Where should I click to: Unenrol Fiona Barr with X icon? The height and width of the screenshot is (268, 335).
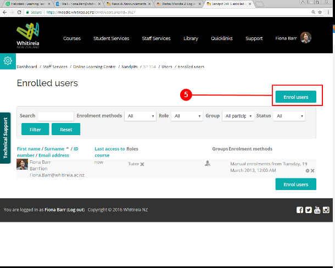point(312,171)
